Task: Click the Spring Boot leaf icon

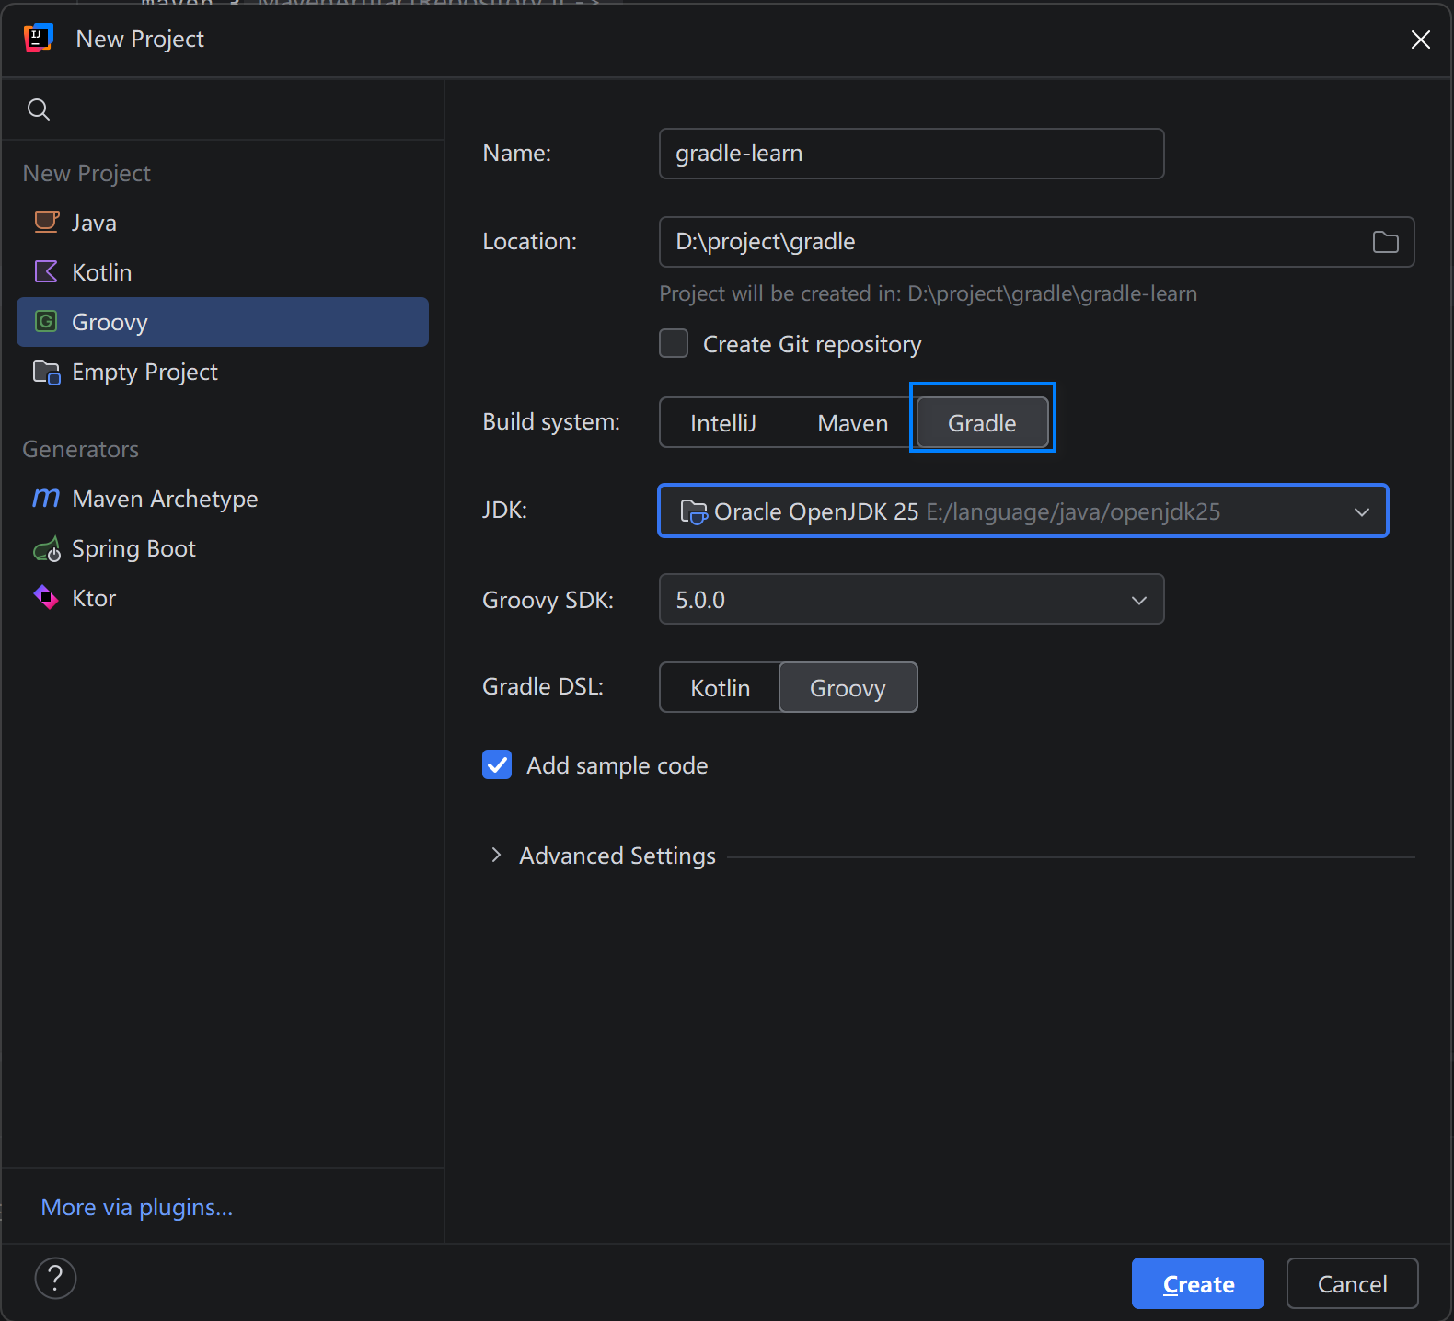Action: (46, 549)
